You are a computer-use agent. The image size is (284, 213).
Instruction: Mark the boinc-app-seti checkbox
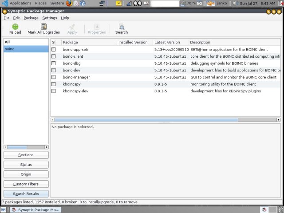coord(53,49)
